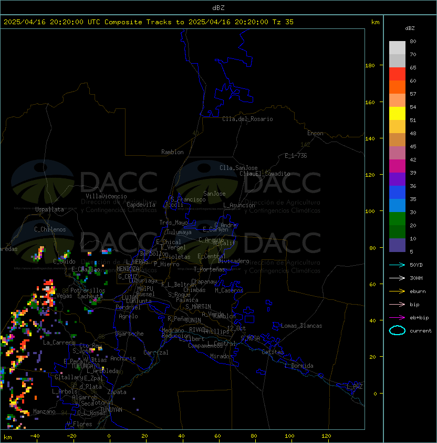Click the 'L_Dormida' place label

click(x=299, y=366)
